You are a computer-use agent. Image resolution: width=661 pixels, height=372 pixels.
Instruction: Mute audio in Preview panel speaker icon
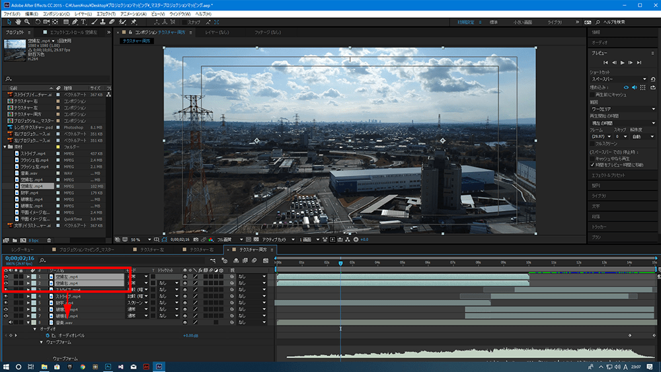tap(635, 87)
